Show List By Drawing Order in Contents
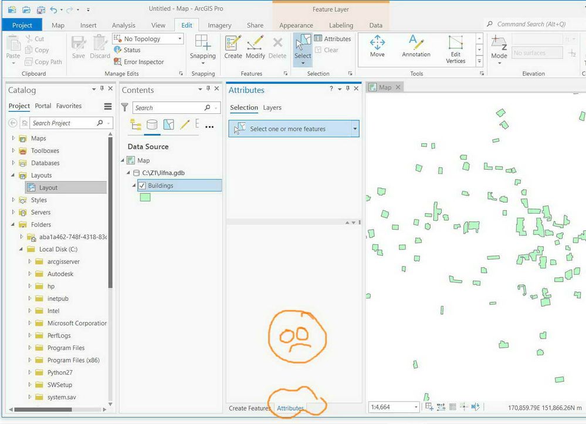 [136, 124]
